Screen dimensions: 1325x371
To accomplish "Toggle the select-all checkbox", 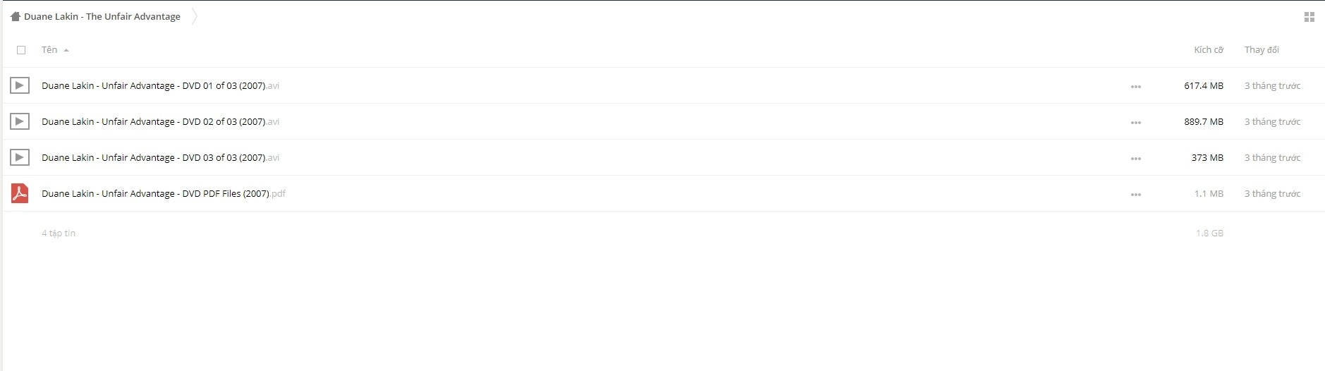I will 21,50.
